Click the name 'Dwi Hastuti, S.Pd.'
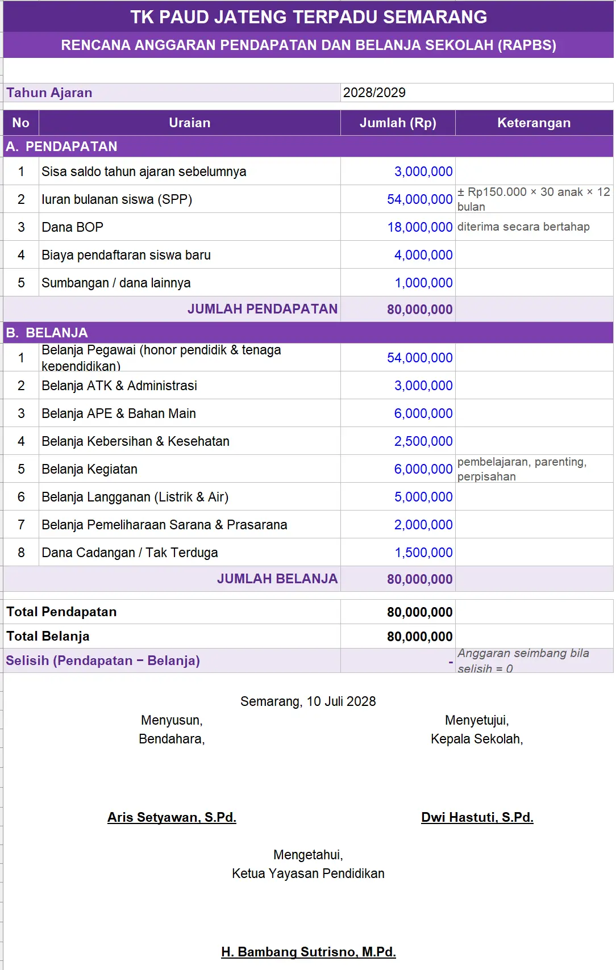Image resolution: width=616 pixels, height=970 pixels. (477, 817)
